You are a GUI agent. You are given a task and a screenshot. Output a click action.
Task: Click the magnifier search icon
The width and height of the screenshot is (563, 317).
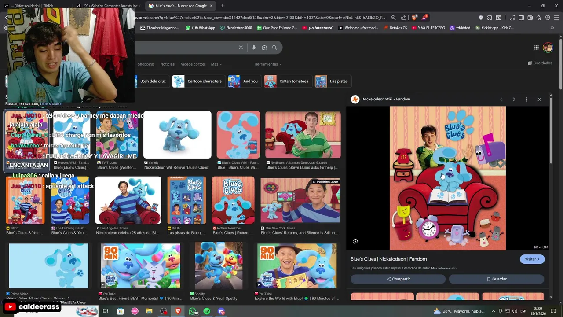(x=274, y=48)
